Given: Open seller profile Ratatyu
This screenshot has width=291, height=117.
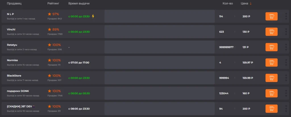Looking at the screenshot, I should click(13, 45).
